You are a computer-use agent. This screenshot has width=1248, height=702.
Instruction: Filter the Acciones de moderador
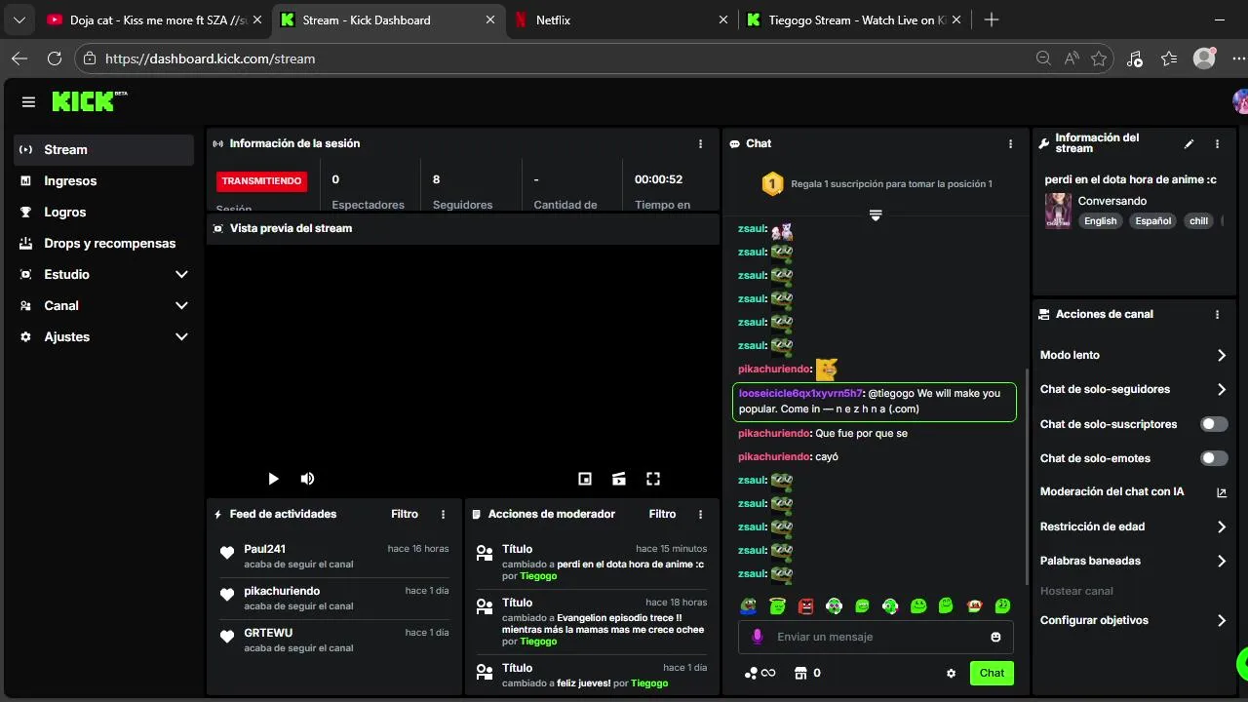662,514
